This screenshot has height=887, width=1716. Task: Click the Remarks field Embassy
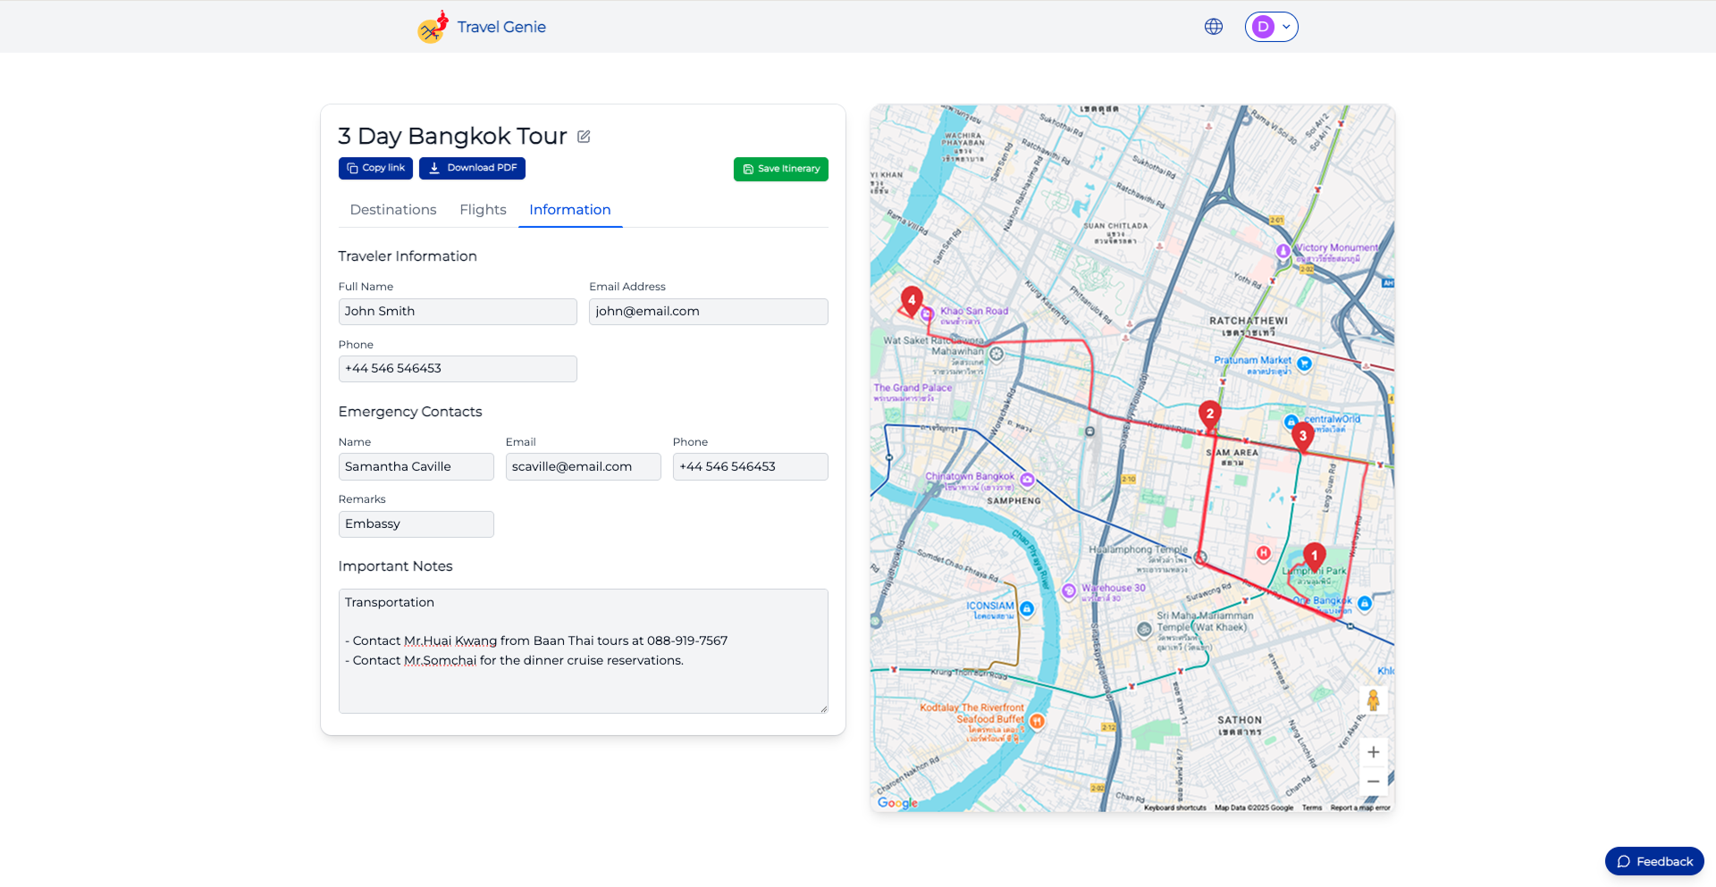(416, 523)
